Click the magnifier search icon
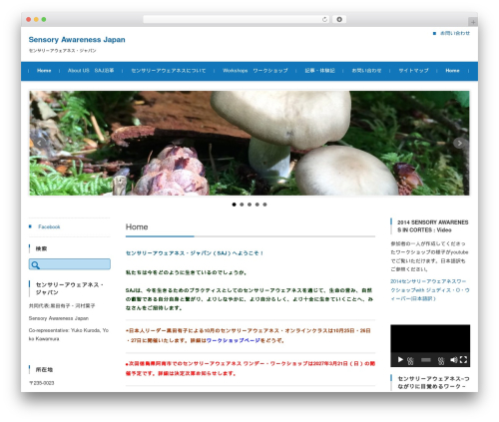 coord(35,265)
